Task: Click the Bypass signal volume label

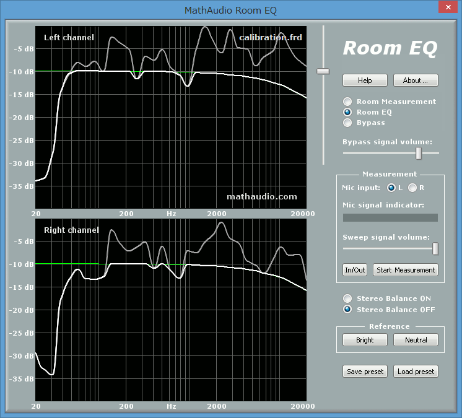Action: pyautogui.click(x=387, y=142)
